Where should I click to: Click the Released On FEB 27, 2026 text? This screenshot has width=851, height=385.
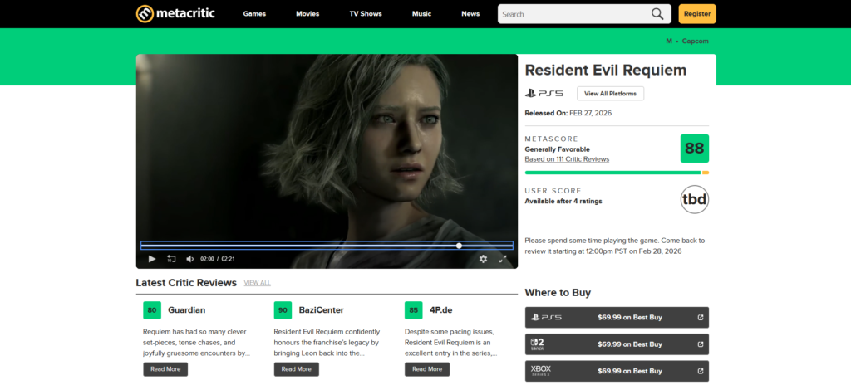568,114
